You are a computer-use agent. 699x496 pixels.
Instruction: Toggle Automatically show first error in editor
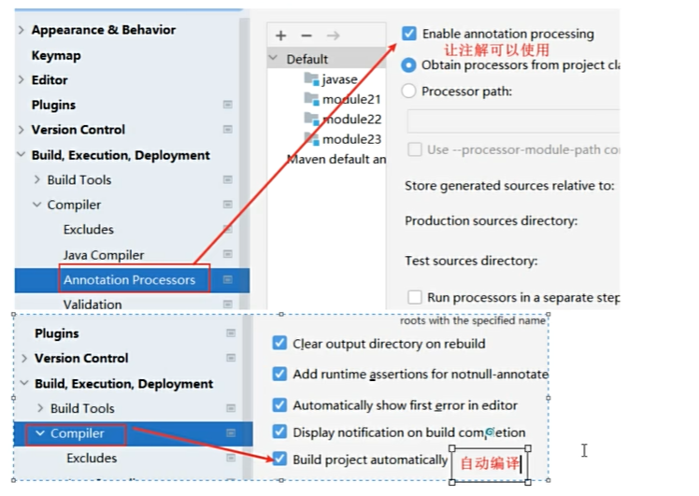click(x=279, y=404)
